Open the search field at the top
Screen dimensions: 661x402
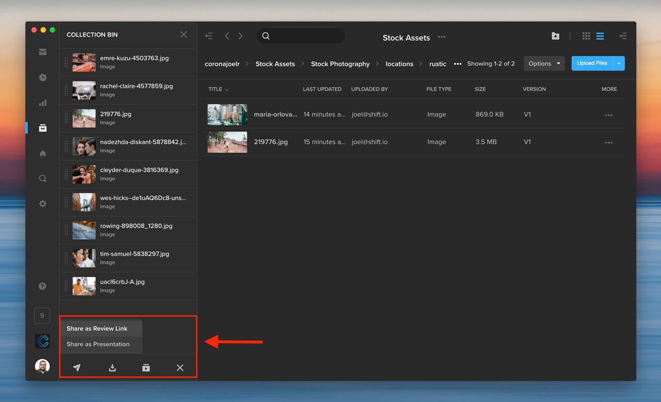click(x=301, y=36)
